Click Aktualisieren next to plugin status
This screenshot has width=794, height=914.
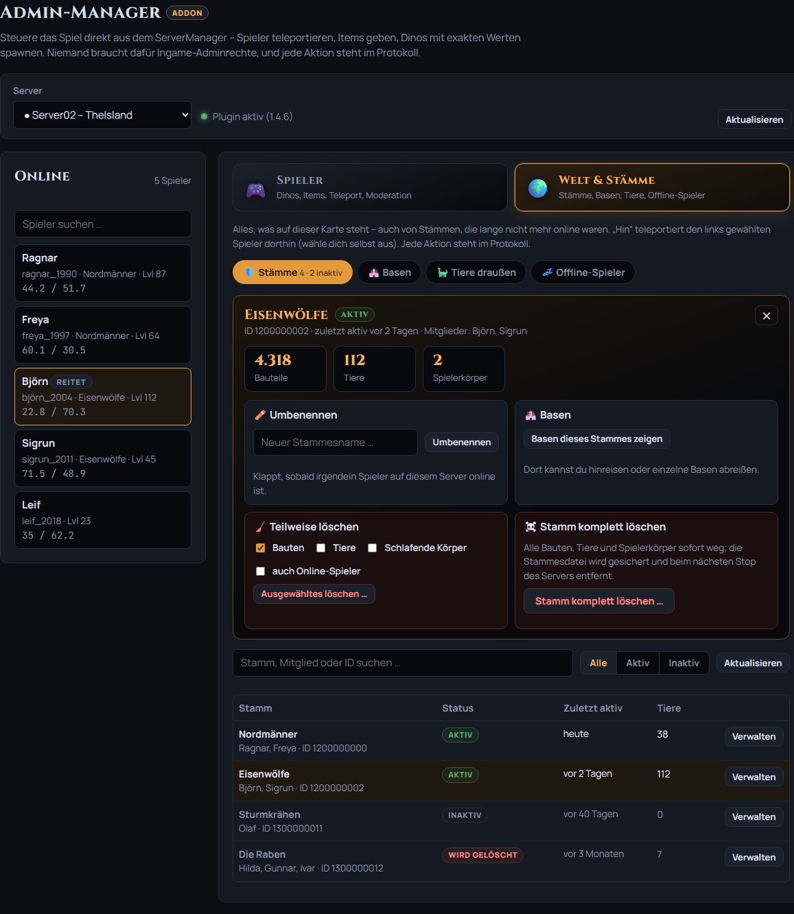click(x=754, y=119)
